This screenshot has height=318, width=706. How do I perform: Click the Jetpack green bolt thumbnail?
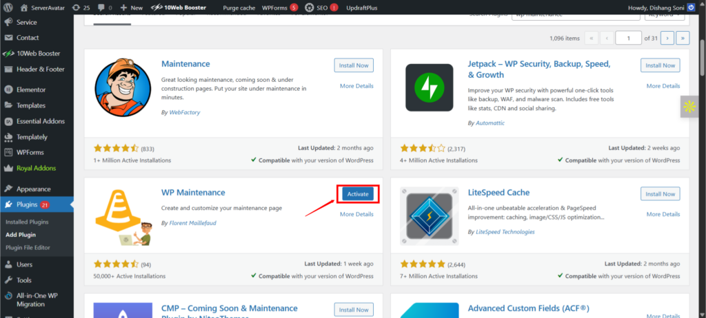[429, 87]
